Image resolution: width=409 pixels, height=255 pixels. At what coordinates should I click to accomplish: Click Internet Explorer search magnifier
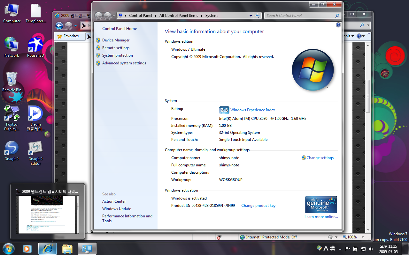point(362,25)
